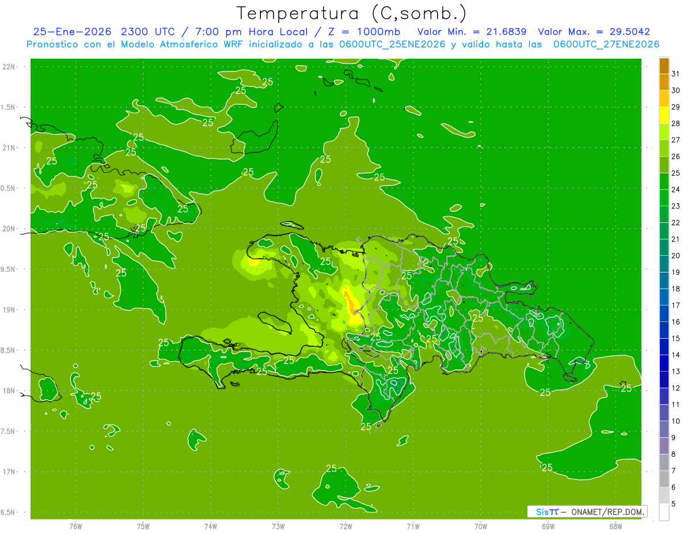Click the "8.5N" latitude axis label

[x=9, y=350]
